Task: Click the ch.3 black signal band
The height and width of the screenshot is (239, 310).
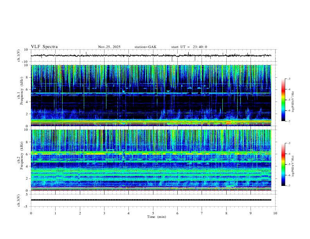Action: 151,200
